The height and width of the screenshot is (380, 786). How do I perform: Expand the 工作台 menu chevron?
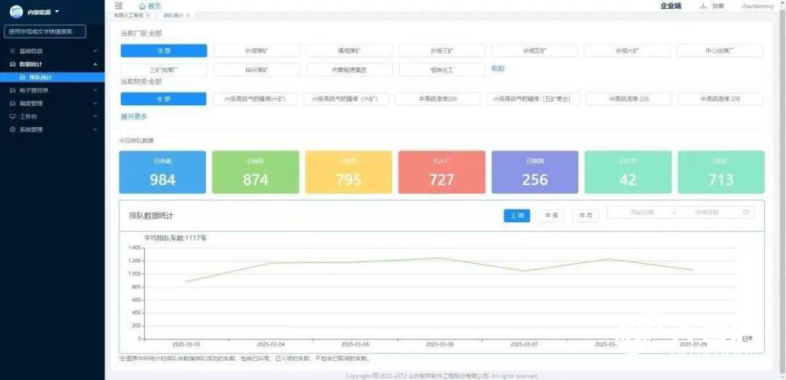coord(95,117)
